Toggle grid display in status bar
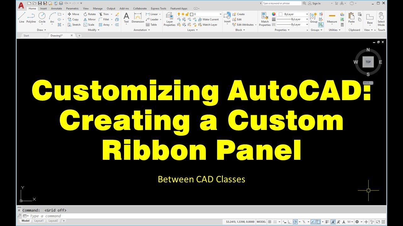The image size is (403, 226). 270,222
